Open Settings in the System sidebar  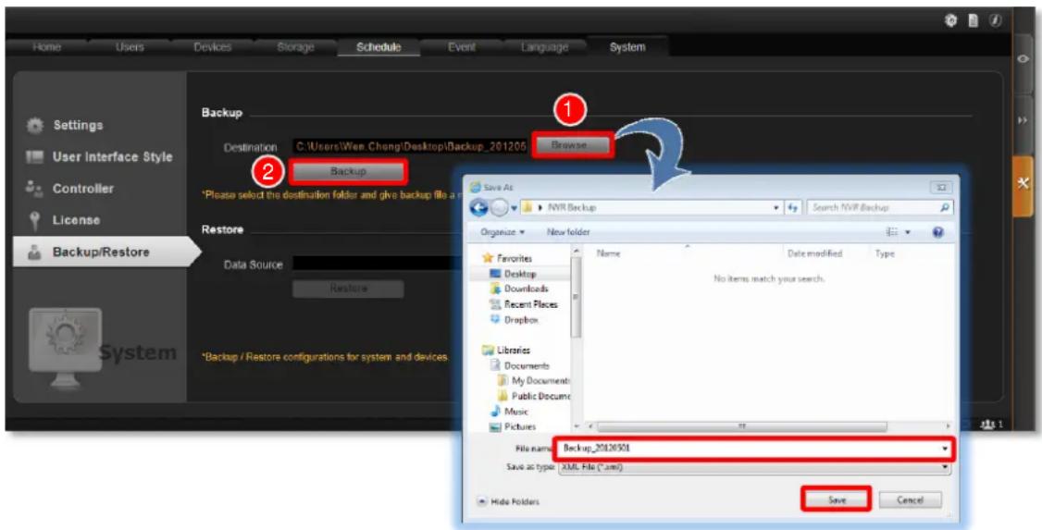pyautogui.click(x=77, y=126)
